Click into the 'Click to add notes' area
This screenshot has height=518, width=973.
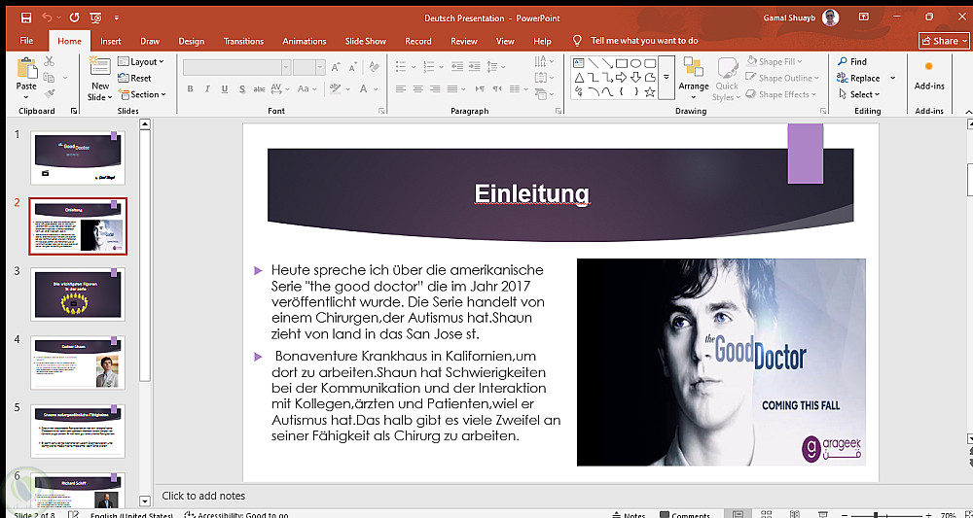[203, 496]
